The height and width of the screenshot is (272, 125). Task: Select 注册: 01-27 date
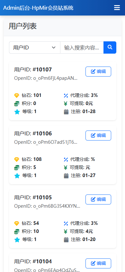tap(83, 175)
